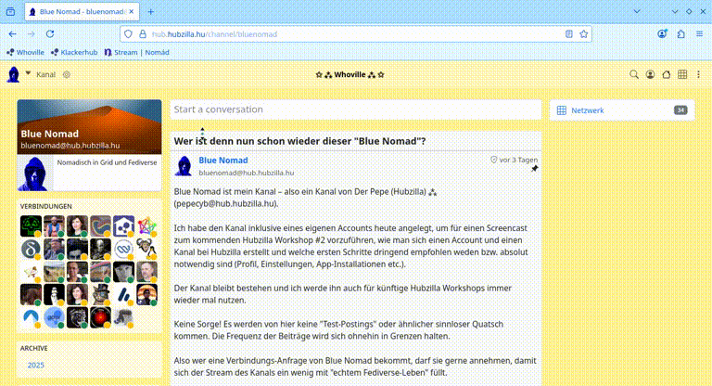The height and width of the screenshot is (386, 712).
Task: Click the pinned post pin icon
Action: click(x=534, y=169)
